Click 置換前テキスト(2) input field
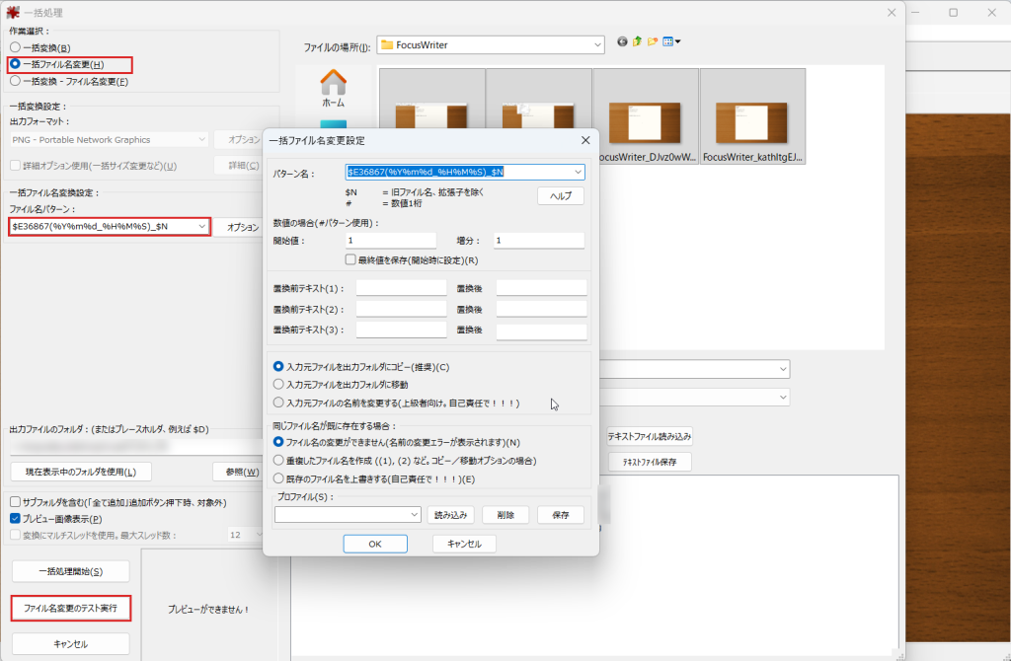Viewport: 1011px width, 661px height. click(401, 309)
